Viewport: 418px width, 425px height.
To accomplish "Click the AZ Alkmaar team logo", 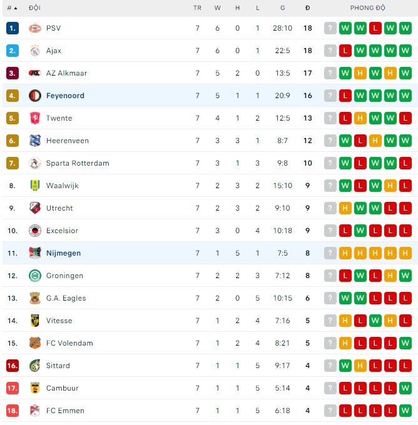I will 35,73.
